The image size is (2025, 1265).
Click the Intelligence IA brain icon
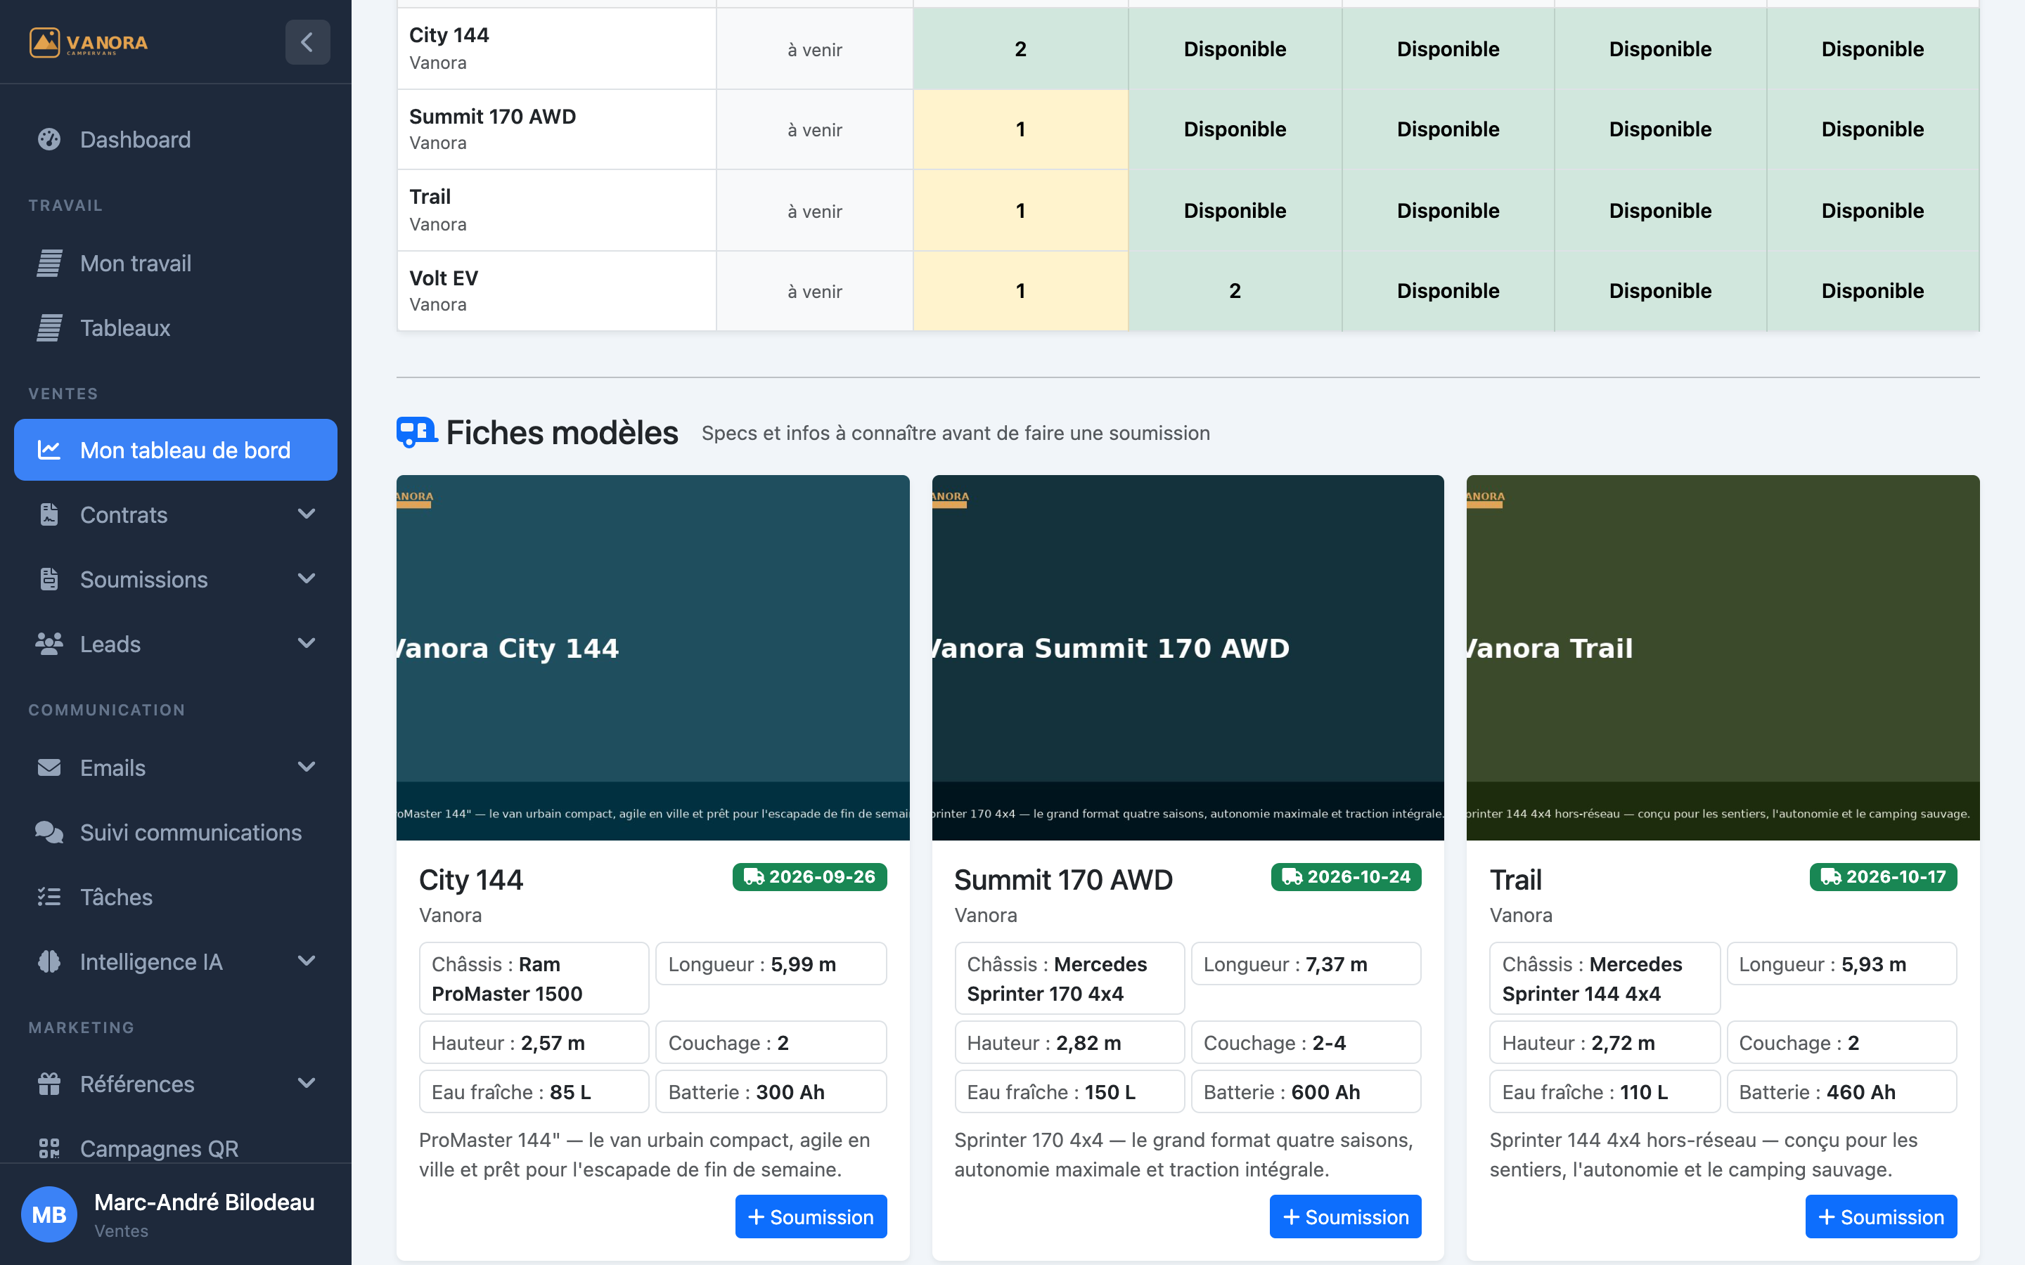coord(49,961)
